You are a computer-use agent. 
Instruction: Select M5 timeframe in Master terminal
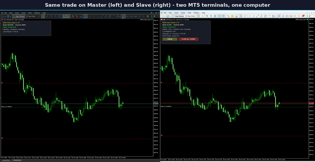pos(128,16)
